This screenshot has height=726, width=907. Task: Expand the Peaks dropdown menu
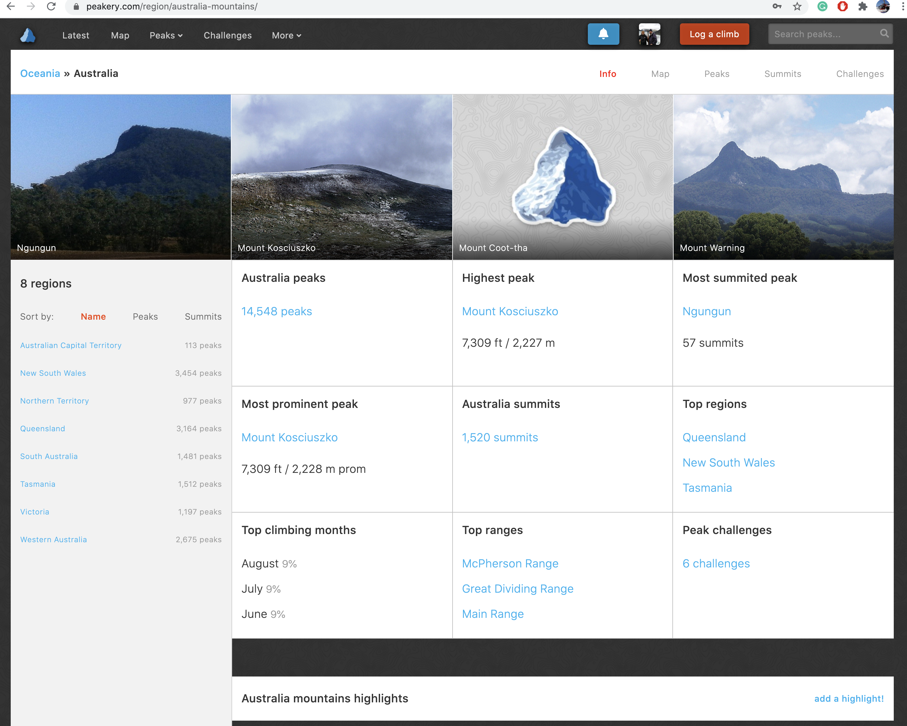click(166, 35)
